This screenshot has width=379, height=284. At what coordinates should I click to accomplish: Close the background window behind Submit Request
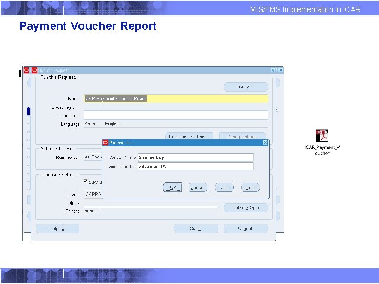(x=281, y=70)
